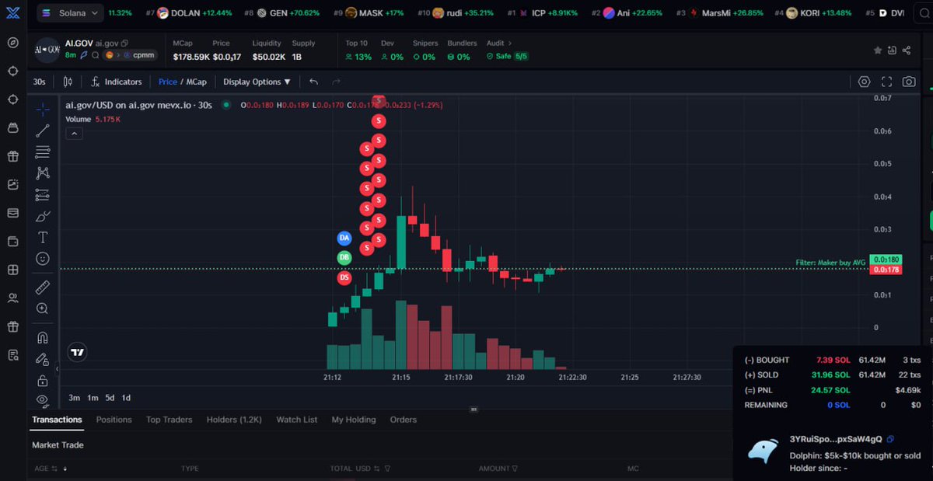
Task: Change the 30s chart interval
Action: click(39, 82)
